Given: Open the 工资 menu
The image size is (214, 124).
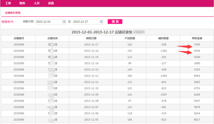Looking at the screenshot, I should (x=8, y=3).
